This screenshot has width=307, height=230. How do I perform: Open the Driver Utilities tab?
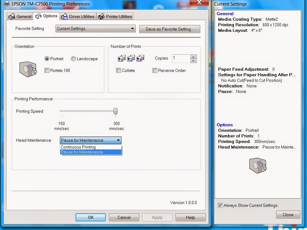tap(78, 16)
